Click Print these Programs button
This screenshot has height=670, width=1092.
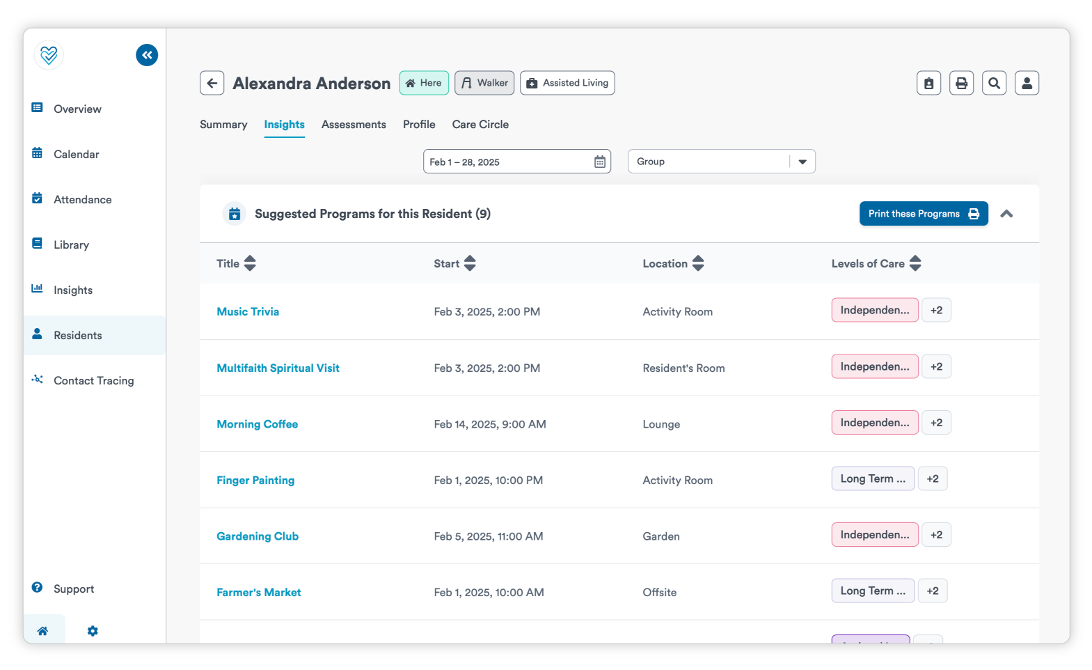pos(924,214)
